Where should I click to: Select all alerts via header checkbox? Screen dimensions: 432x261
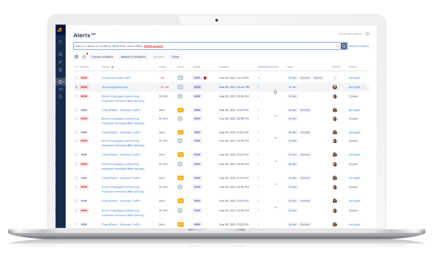pyautogui.click(x=77, y=67)
